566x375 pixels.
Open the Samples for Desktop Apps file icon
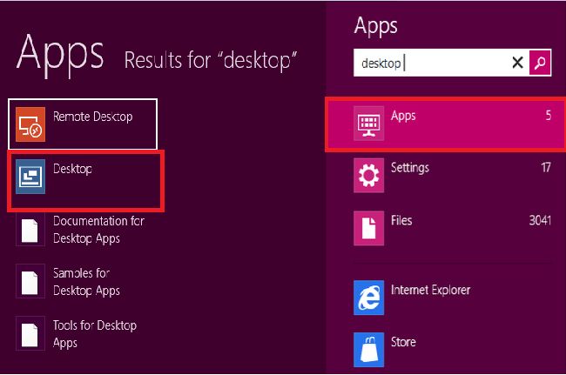[30, 282]
